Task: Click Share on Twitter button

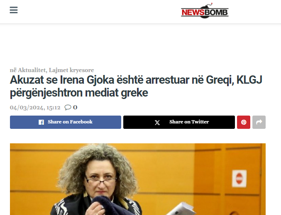Action: 179,122
